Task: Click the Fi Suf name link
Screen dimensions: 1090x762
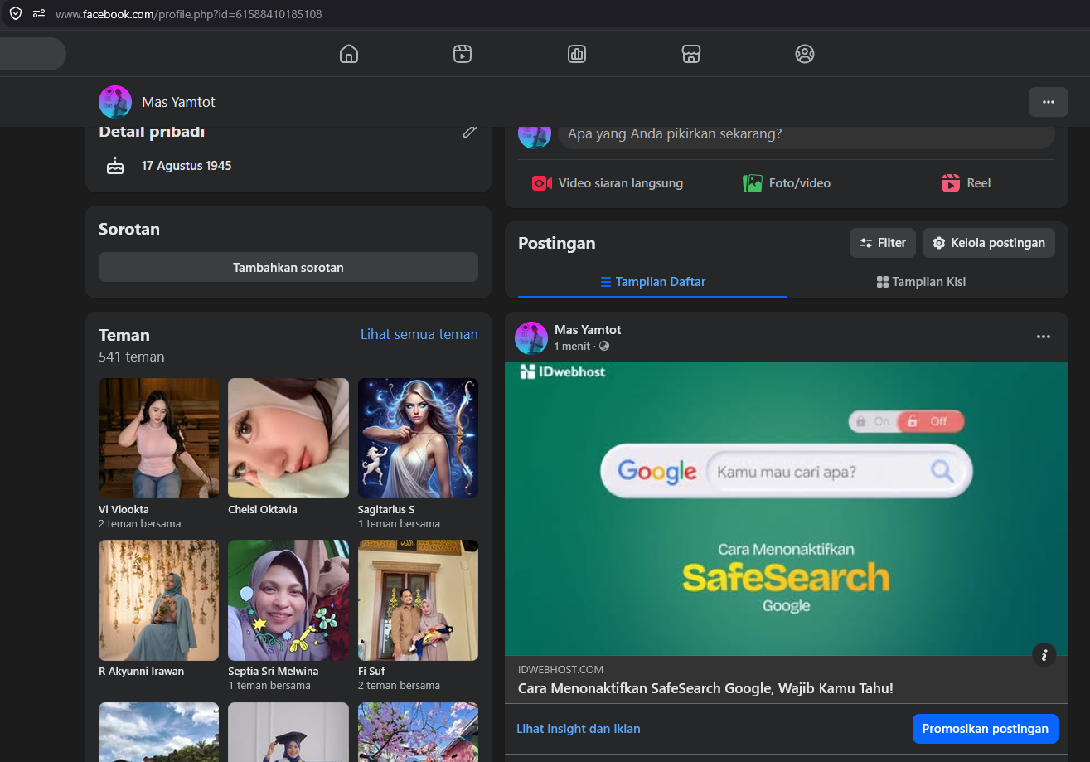Action: pos(371,671)
